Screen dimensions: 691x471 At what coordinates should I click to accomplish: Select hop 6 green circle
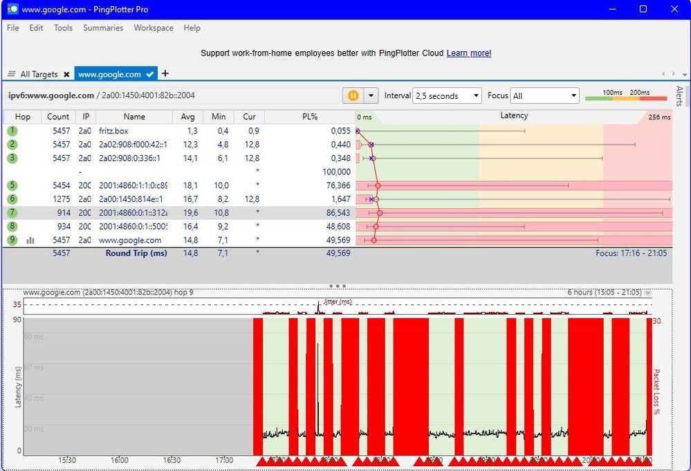coord(12,199)
